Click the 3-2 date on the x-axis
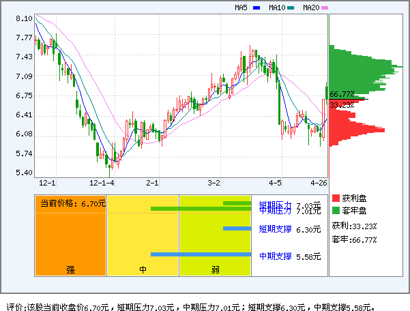 point(214,183)
